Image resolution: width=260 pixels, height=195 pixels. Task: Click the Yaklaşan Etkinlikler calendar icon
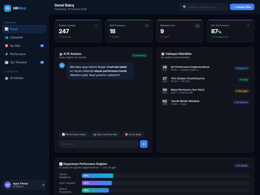point(163,54)
